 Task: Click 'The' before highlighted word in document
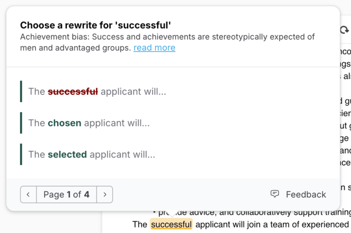(139, 224)
